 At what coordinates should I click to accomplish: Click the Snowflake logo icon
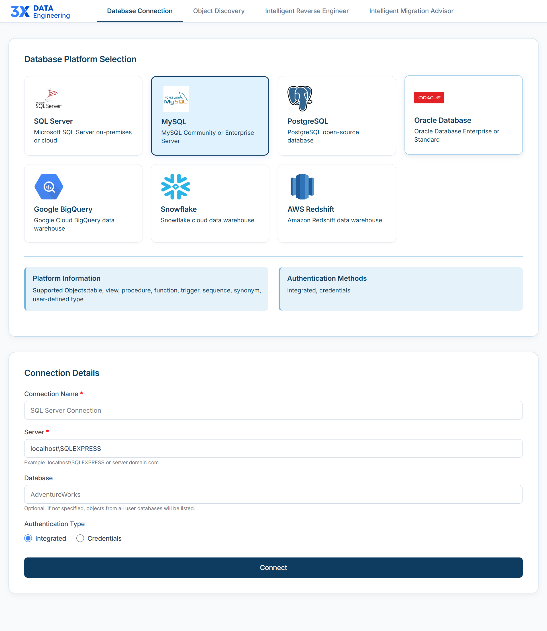pos(175,187)
